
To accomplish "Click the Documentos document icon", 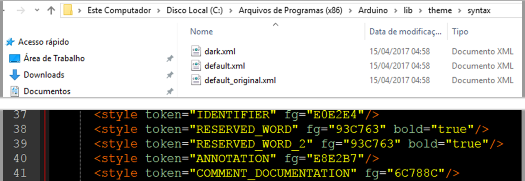I will (x=15, y=91).
